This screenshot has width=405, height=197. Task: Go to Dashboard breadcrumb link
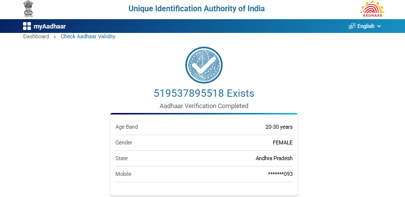click(36, 37)
